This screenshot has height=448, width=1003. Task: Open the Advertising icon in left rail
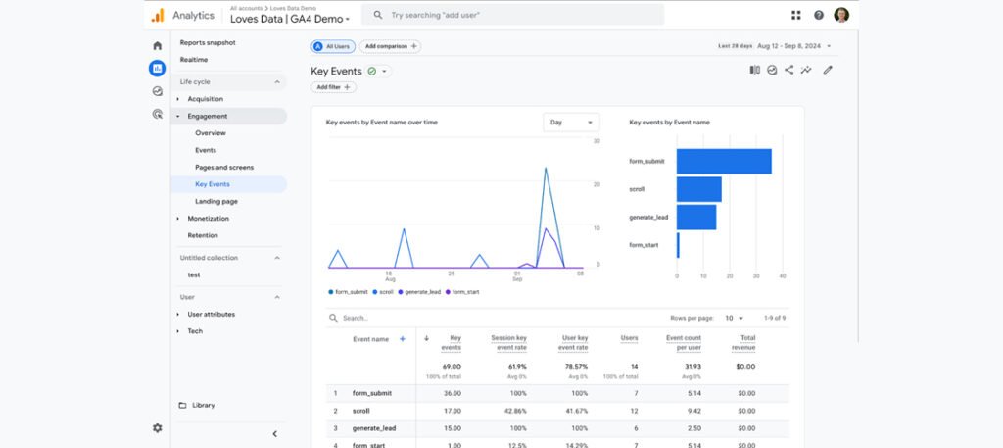point(157,114)
